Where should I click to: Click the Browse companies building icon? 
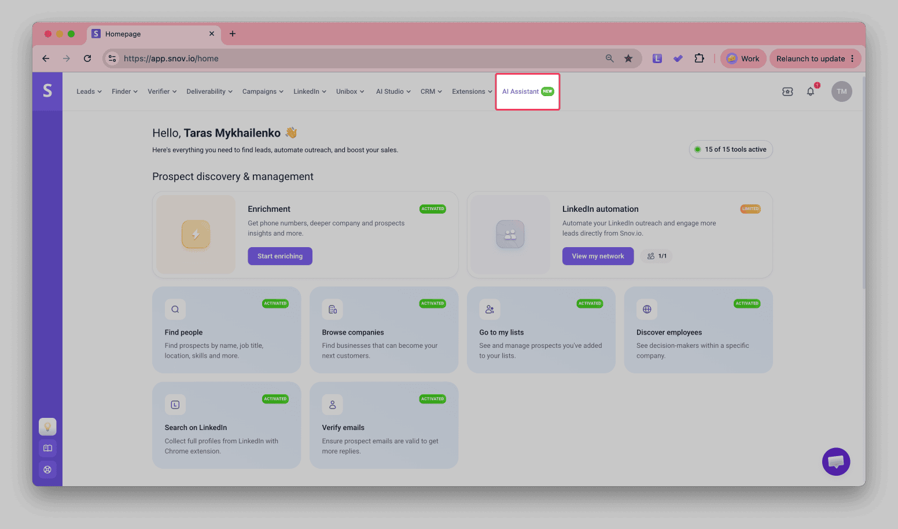click(333, 309)
